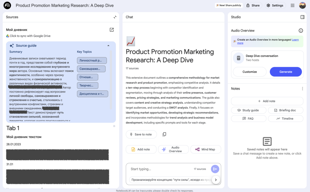Collapse the Sources panel

115,17
